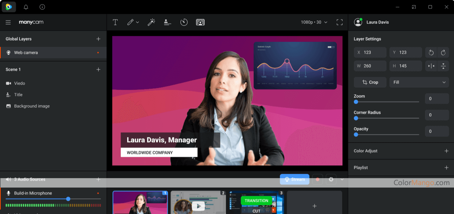Screen dimensions: 454x214
Task: Select the Web camera layer
Action: (x=53, y=52)
